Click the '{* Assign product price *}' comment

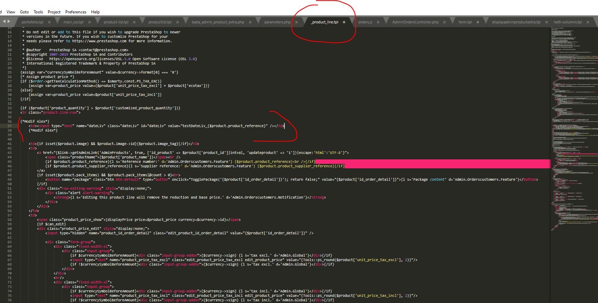coord(47,77)
